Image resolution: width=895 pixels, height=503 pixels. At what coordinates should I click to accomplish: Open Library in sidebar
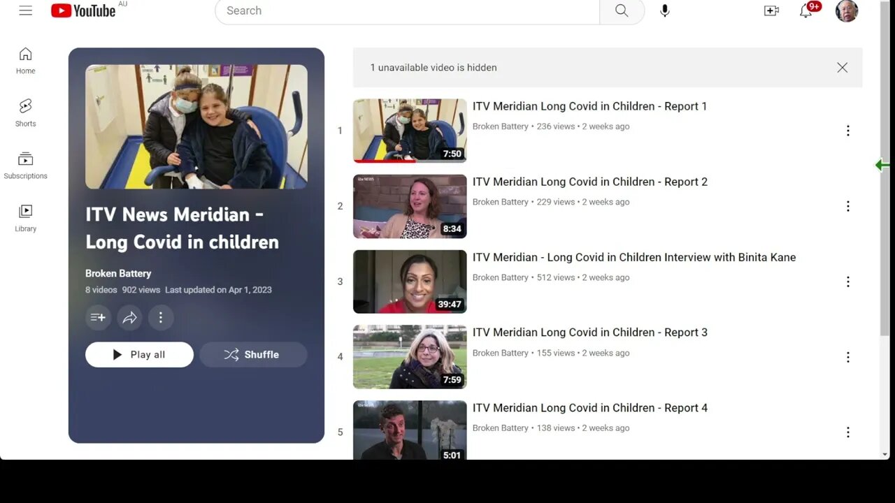click(25, 218)
